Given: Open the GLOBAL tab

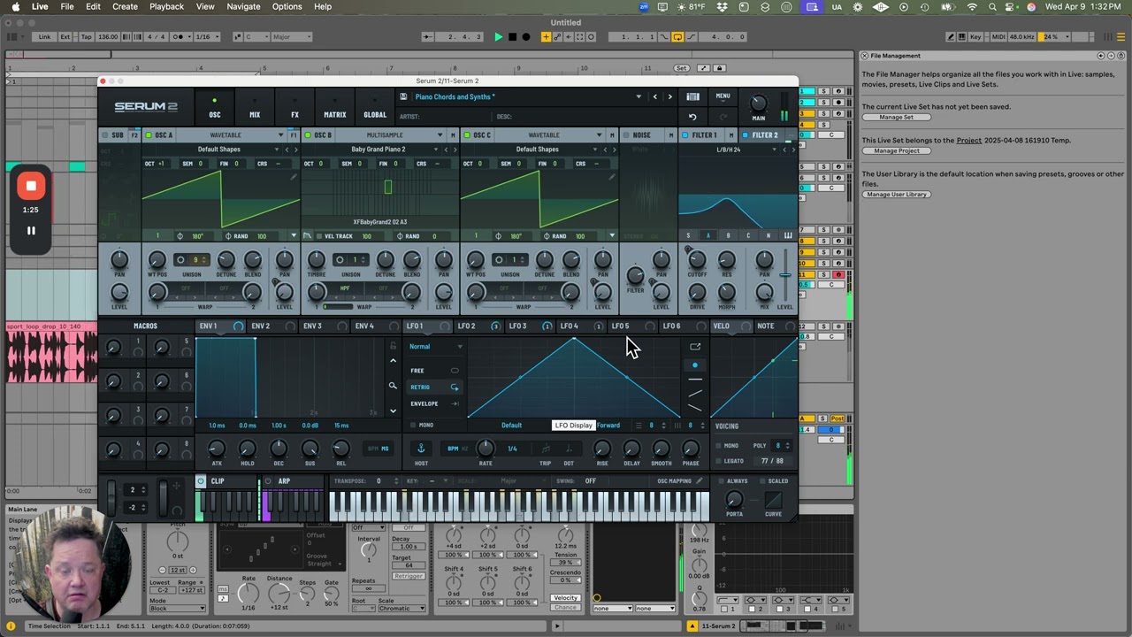Looking at the screenshot, I should coord(375,108).
